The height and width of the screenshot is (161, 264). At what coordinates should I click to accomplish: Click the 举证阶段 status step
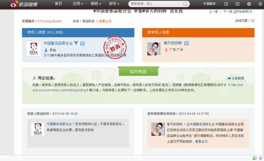click(x=88, y=21)
